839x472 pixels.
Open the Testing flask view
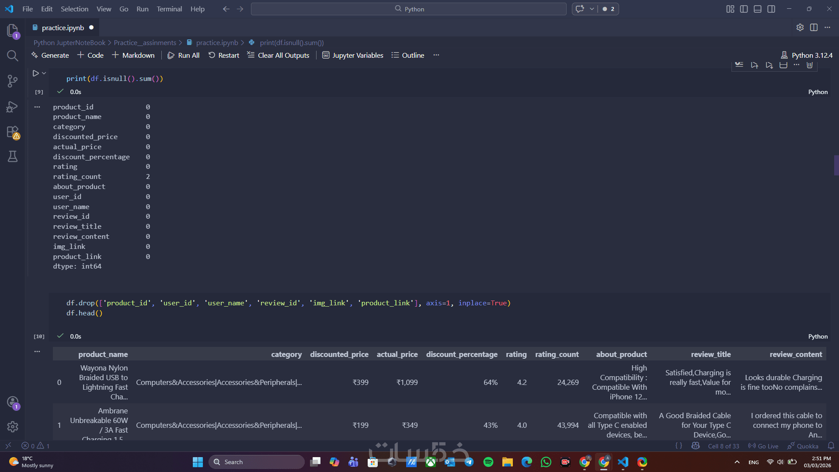(x=12, y=157)
